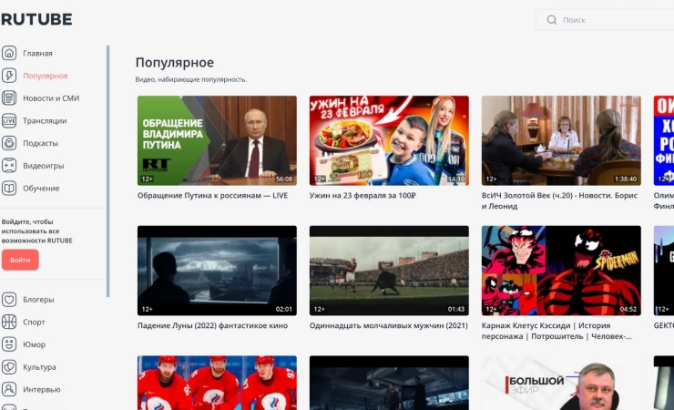Open Новости и СМИ section

coord(51,98)
